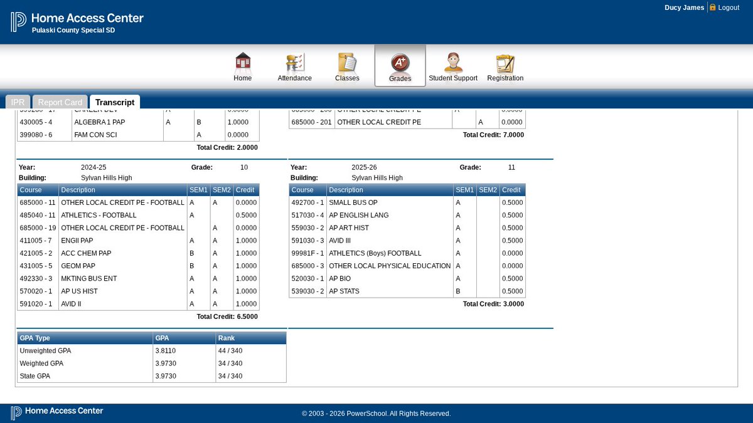Click the Weighted GPA row label
The image size is (753, 423).
coord(41,363)
